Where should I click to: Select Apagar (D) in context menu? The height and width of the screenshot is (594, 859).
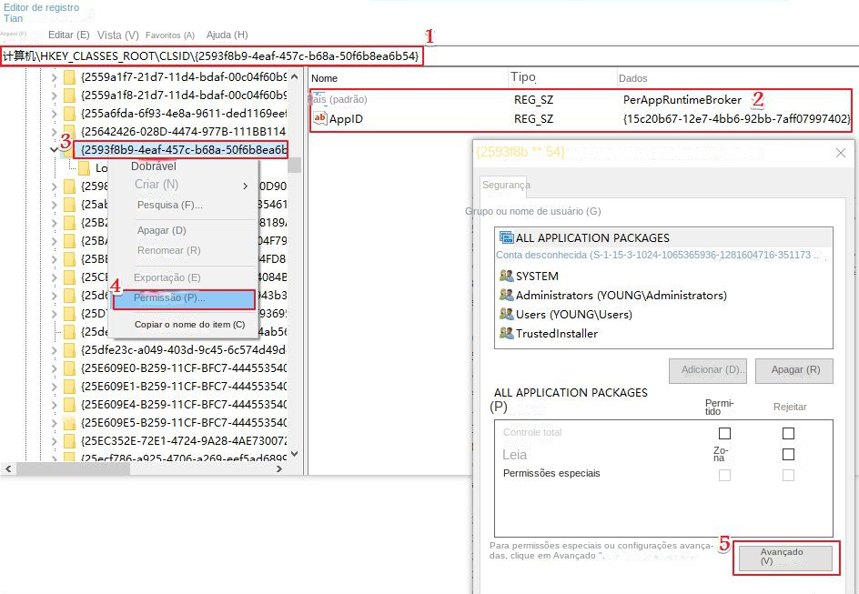pyautogui.click(x=162, y=230)
